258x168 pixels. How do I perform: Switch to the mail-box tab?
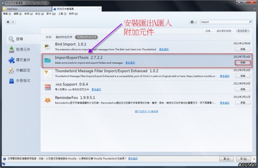27,9
